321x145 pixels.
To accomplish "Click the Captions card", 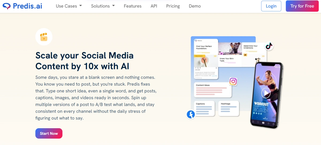I will coord(205,108).
